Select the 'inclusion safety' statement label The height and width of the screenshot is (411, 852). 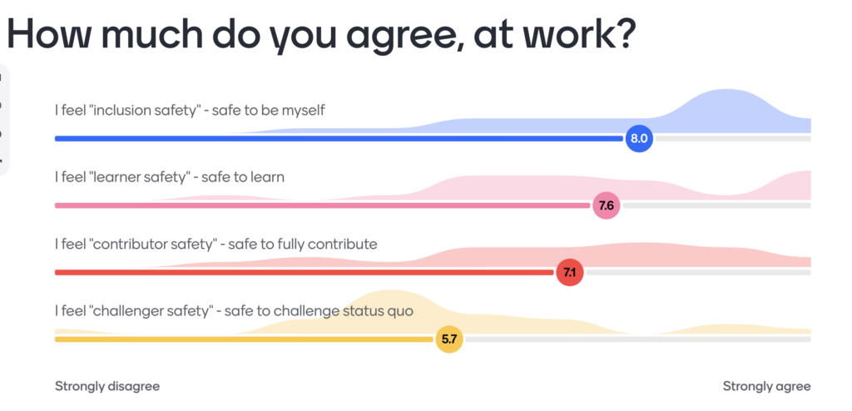(190, 111)
